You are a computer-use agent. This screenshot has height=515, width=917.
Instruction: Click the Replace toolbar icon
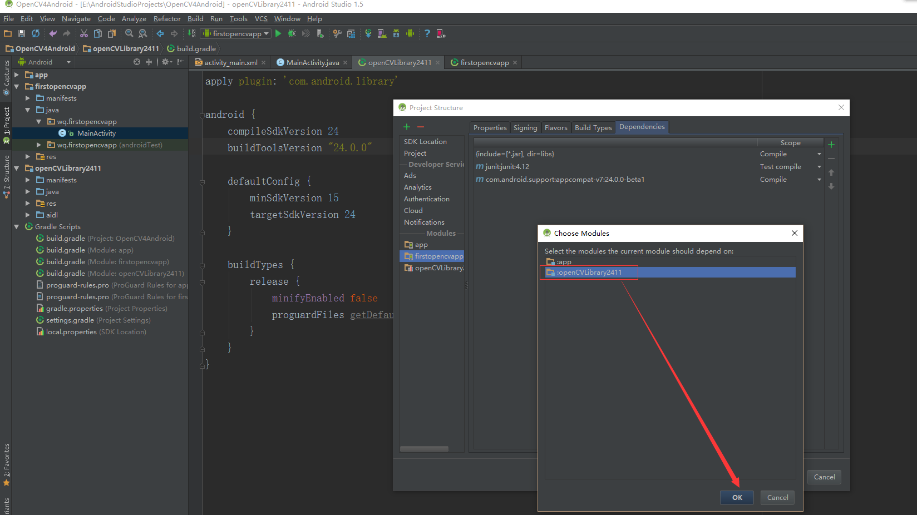click(x=143, y=33)
